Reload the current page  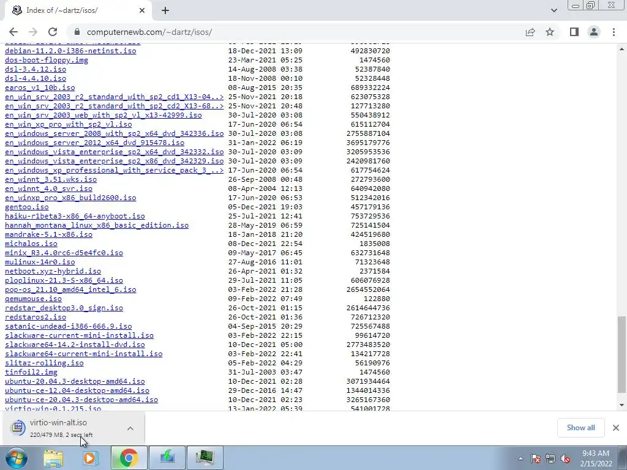coord(53,32)
